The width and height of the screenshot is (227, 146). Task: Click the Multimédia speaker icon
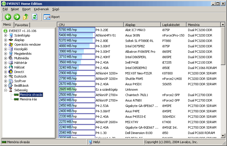11,58
